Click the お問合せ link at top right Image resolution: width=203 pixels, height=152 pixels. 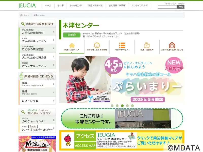tap(181, 4)
